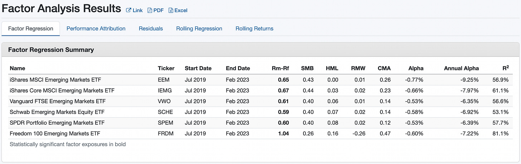Viewport: 521px width, 164px height.
Task: Click the -7.97% annual alpha value
Action: pyautogui.click(x=469, y=90)
